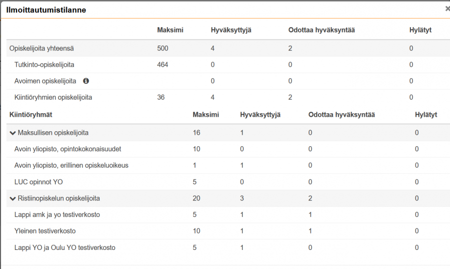The height and width of the screenshot is (269, 450).
Task: Click the LUC opinnot YO row
Action: (x=38, y=182)
